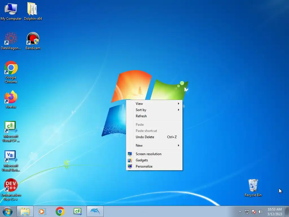Open Windows Media Player from the taskbar
289x217 pixels.
click(42, 211)
